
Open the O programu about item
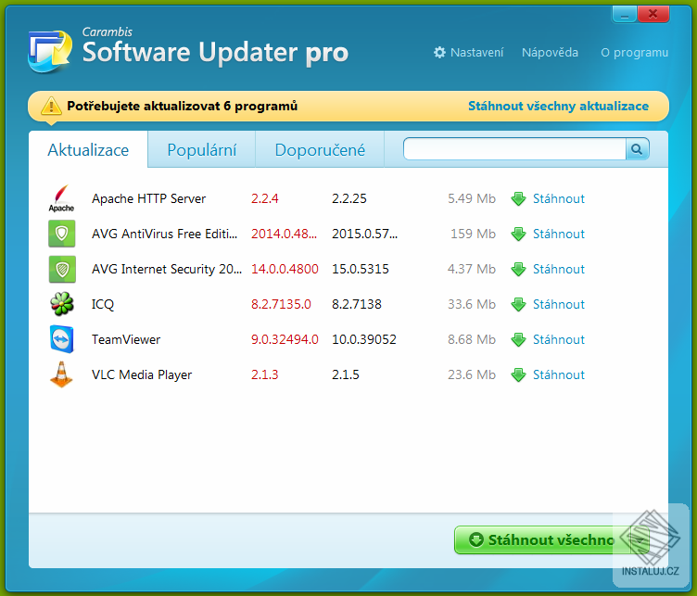click(634, 53)
